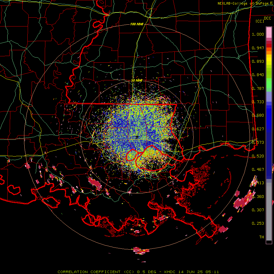Viewport: 274px width, 274px height.
Task: Select the 0.947 color scale label
Action: [258, 48]
